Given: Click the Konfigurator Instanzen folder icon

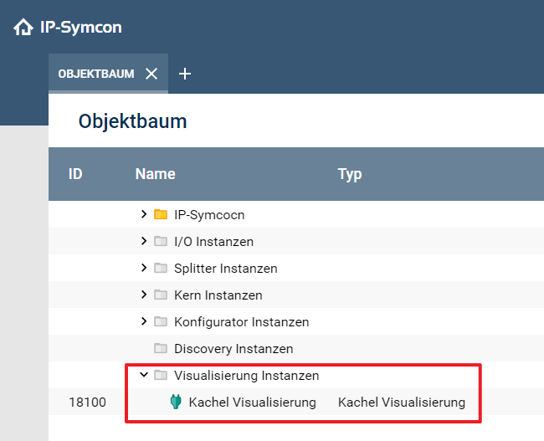Looking at the screenshot, I should [161, 322].
